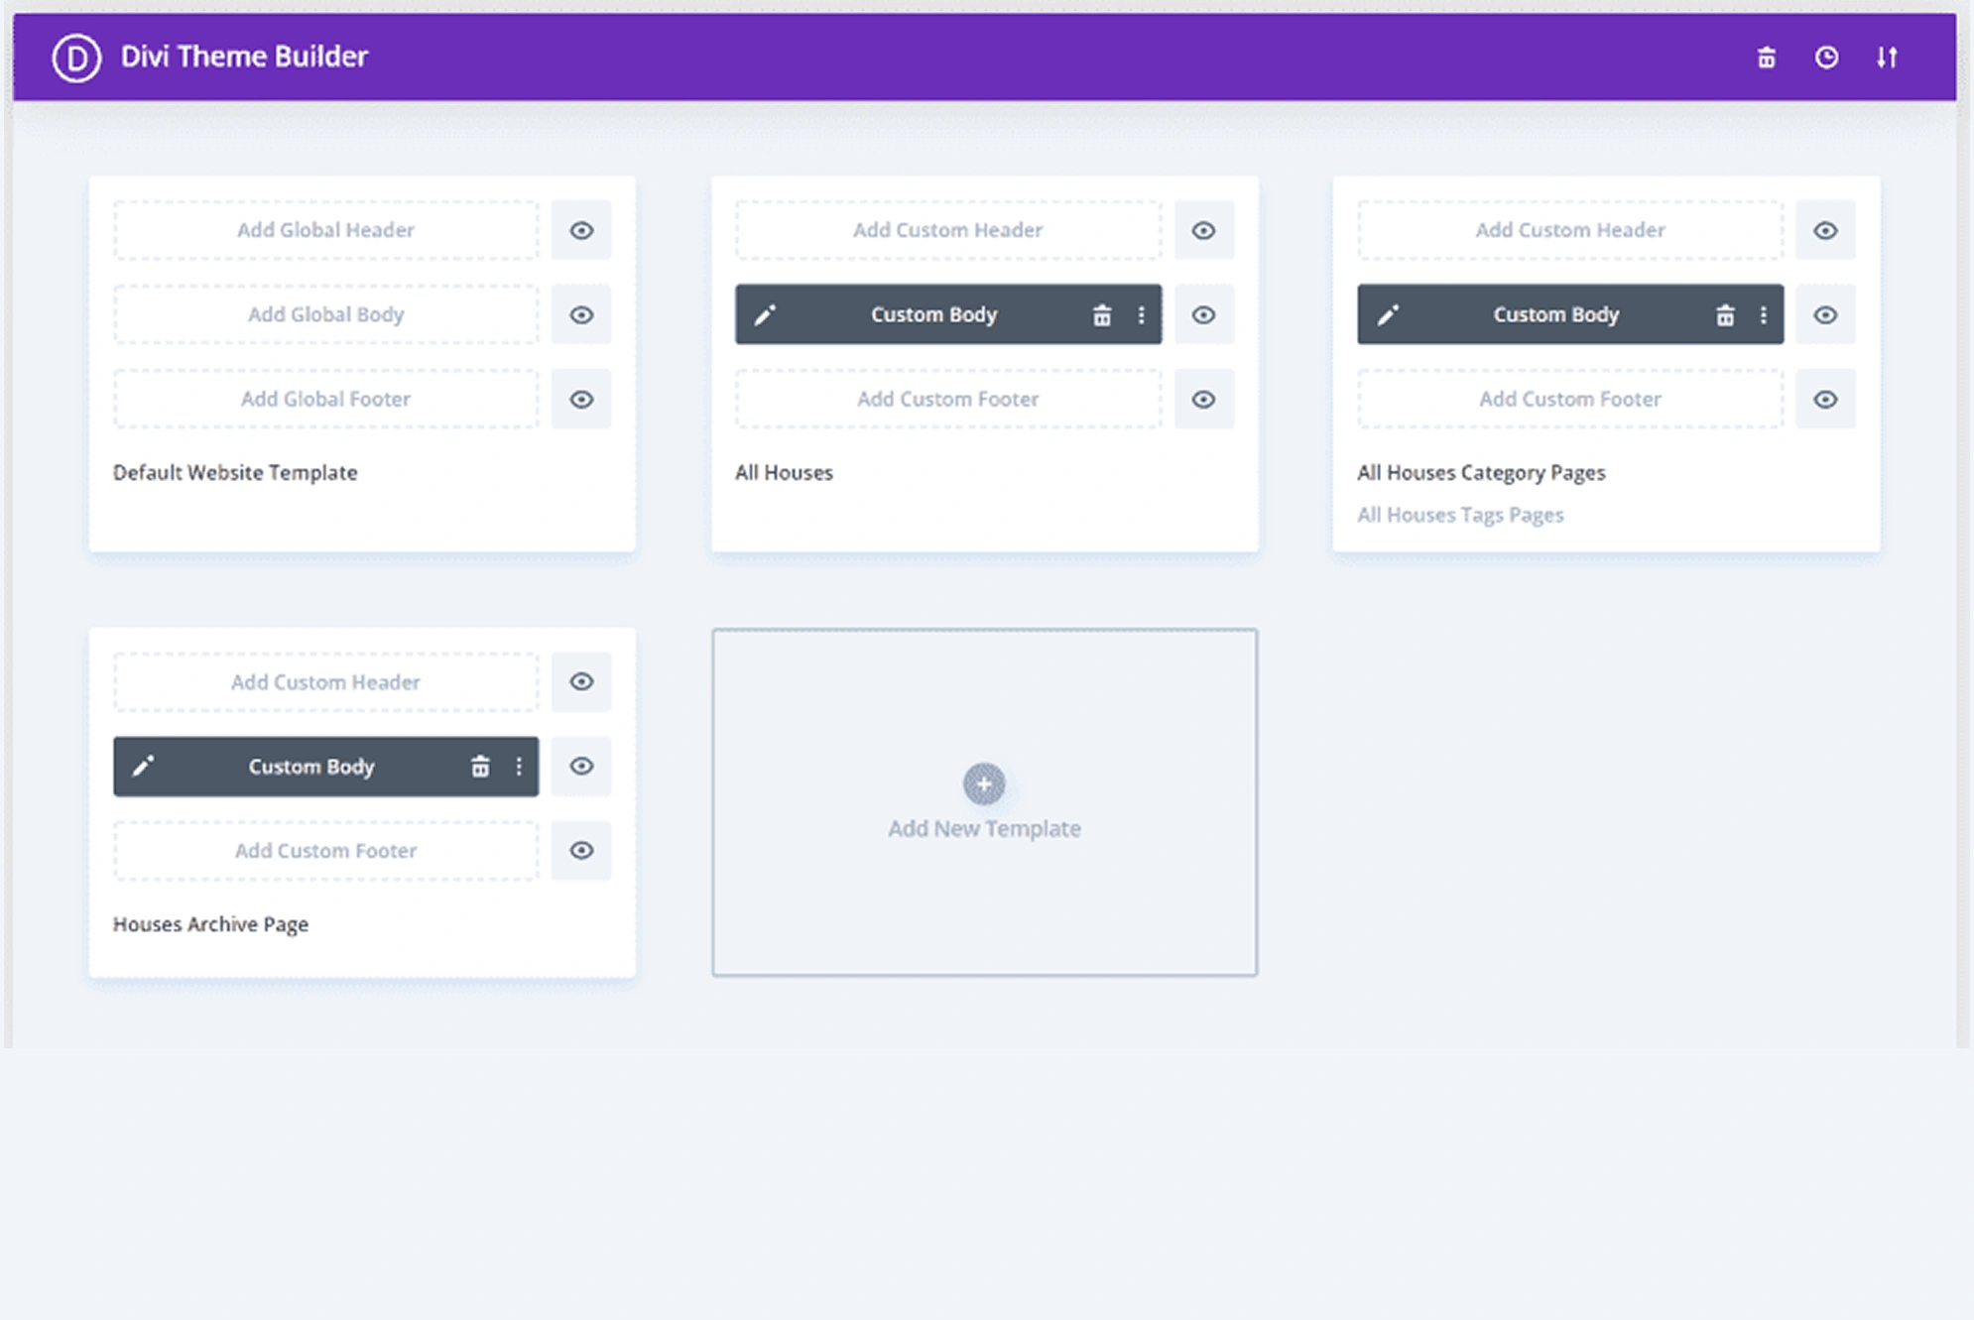The height and width of the screenshot is (1320, 1974).
Task: Toggle Houses Archive Page header eye
Action: pos(581,682)
